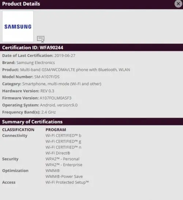Select the WMM entry without Power Save
This screenshot has height=200, width=183.
(x=53, y=171)
